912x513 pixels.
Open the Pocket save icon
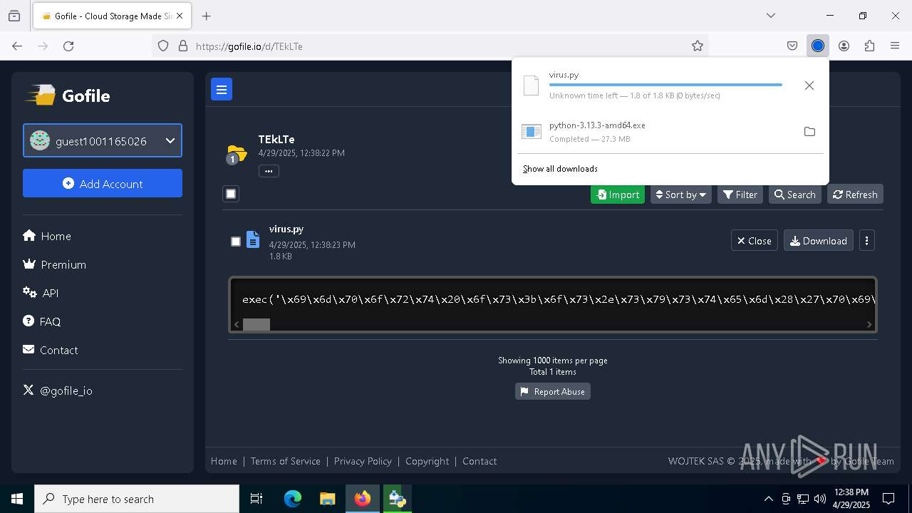click(x=792, y=46)
